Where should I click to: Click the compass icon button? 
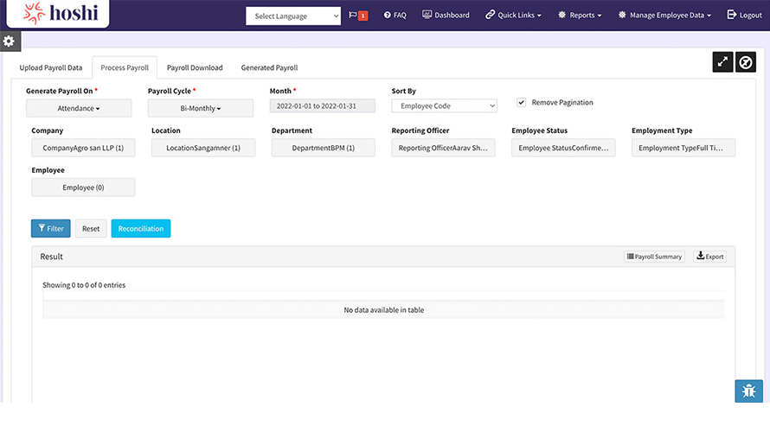point(746,62)
